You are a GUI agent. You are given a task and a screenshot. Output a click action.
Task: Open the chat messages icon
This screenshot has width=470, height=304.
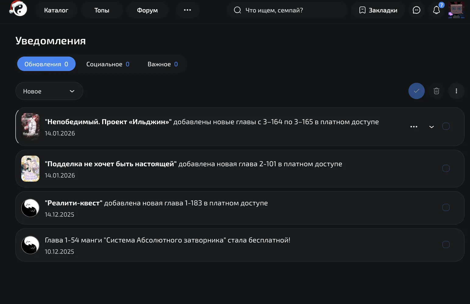(416, 10)
